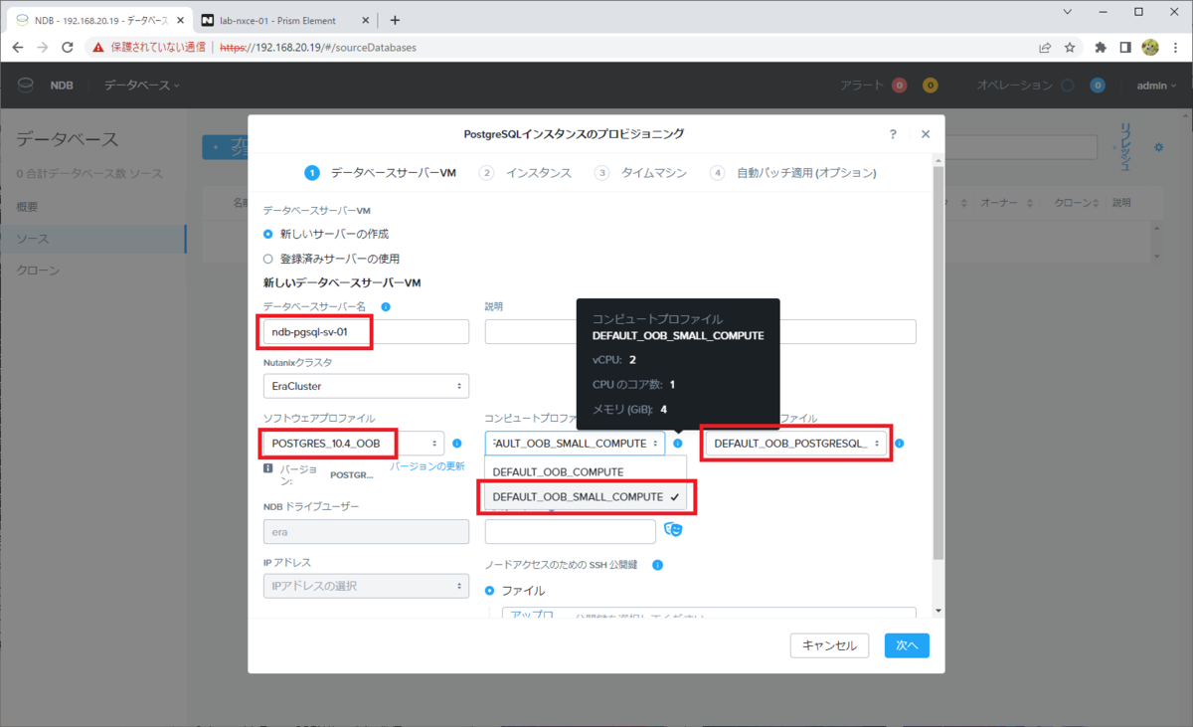Open the help question mark in dialog
1193x727 pixels.
893,133
